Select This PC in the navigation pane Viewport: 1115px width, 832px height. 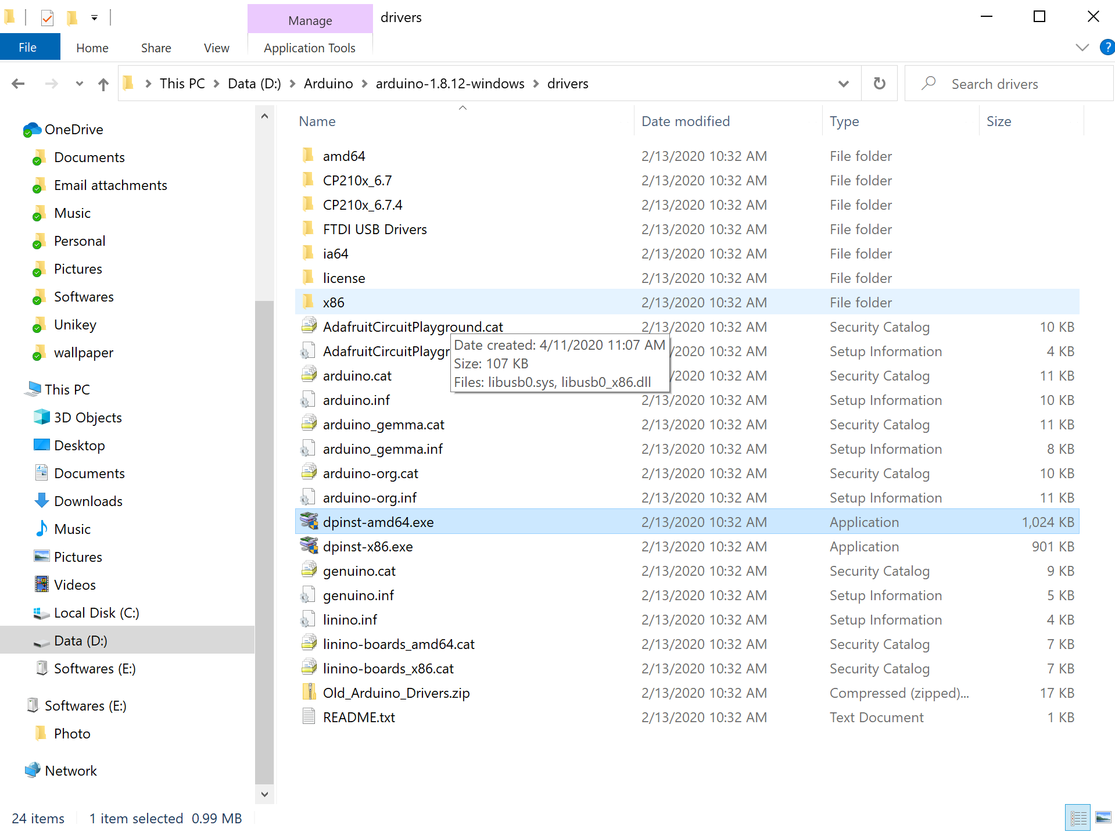tap(67, 389)
